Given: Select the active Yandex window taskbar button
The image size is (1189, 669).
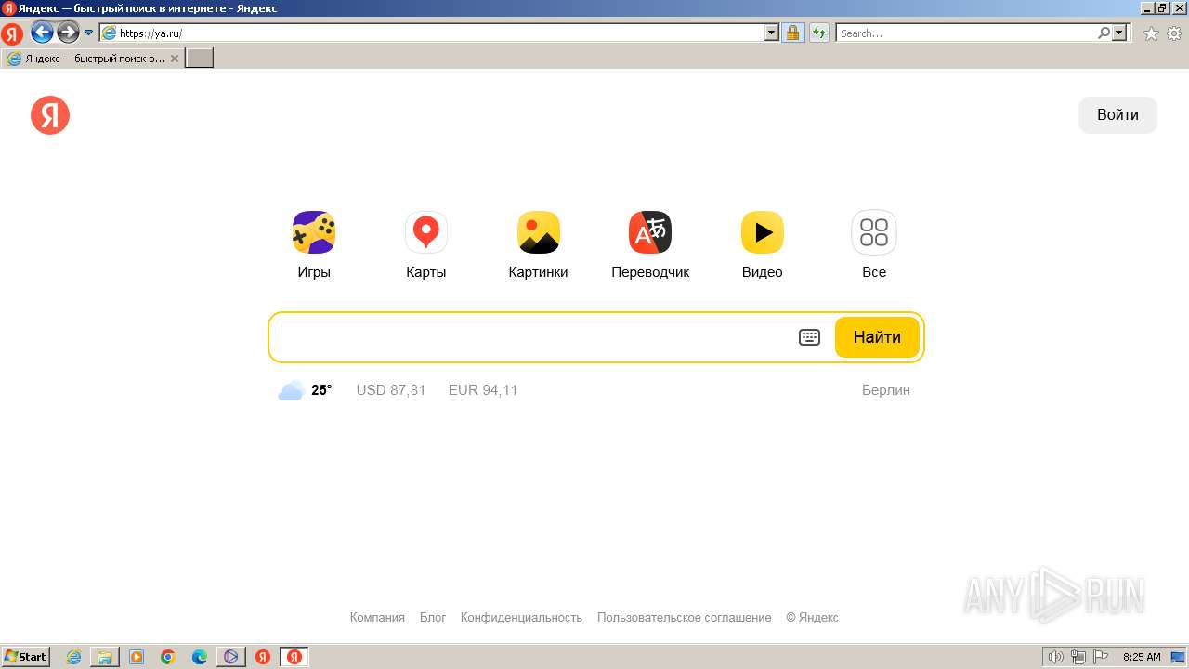Looking at the screenshot, I should point(294,657).
